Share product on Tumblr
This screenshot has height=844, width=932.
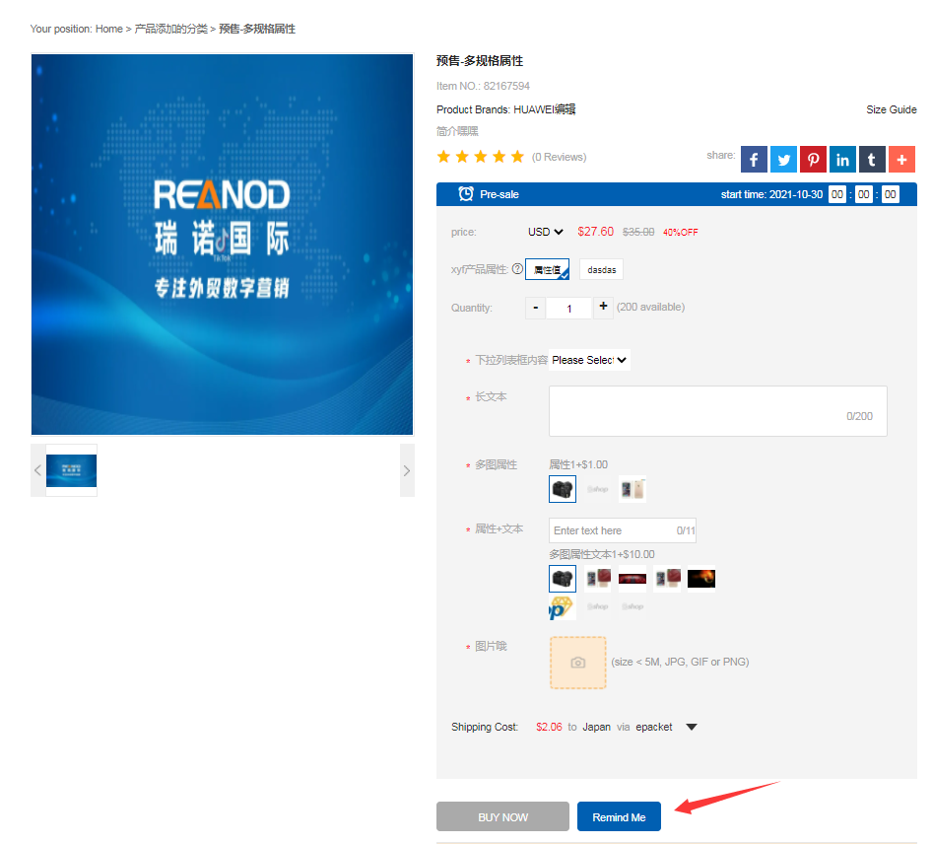click(x=872, y=160)
